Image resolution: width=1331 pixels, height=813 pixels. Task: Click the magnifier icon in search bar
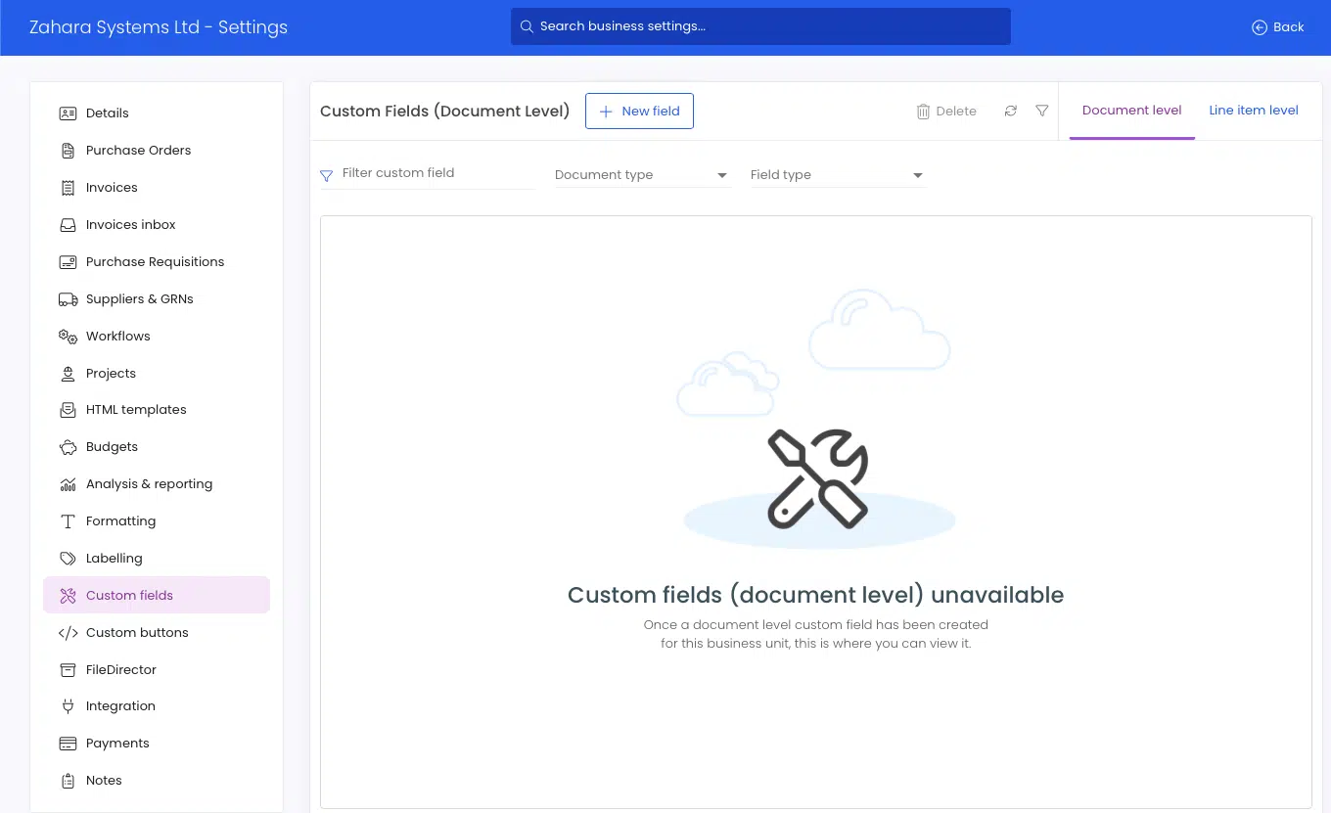click(527, 26)
